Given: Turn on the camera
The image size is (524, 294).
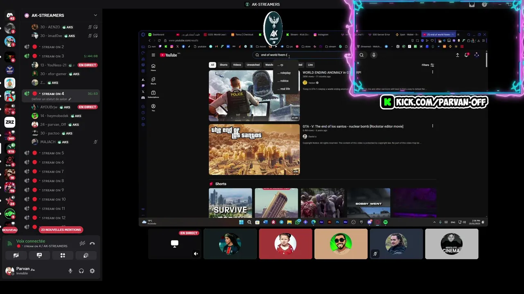Looking at the screenshot, I should tap(16, 255).
